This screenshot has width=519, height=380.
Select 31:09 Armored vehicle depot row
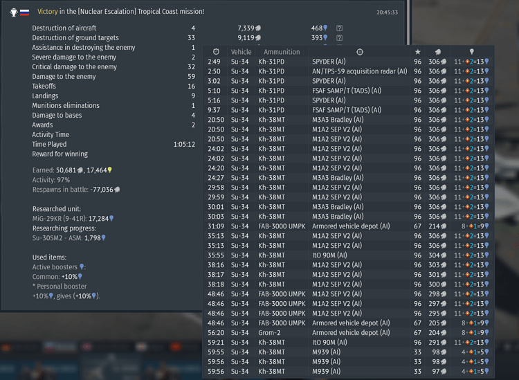[348, 226]
